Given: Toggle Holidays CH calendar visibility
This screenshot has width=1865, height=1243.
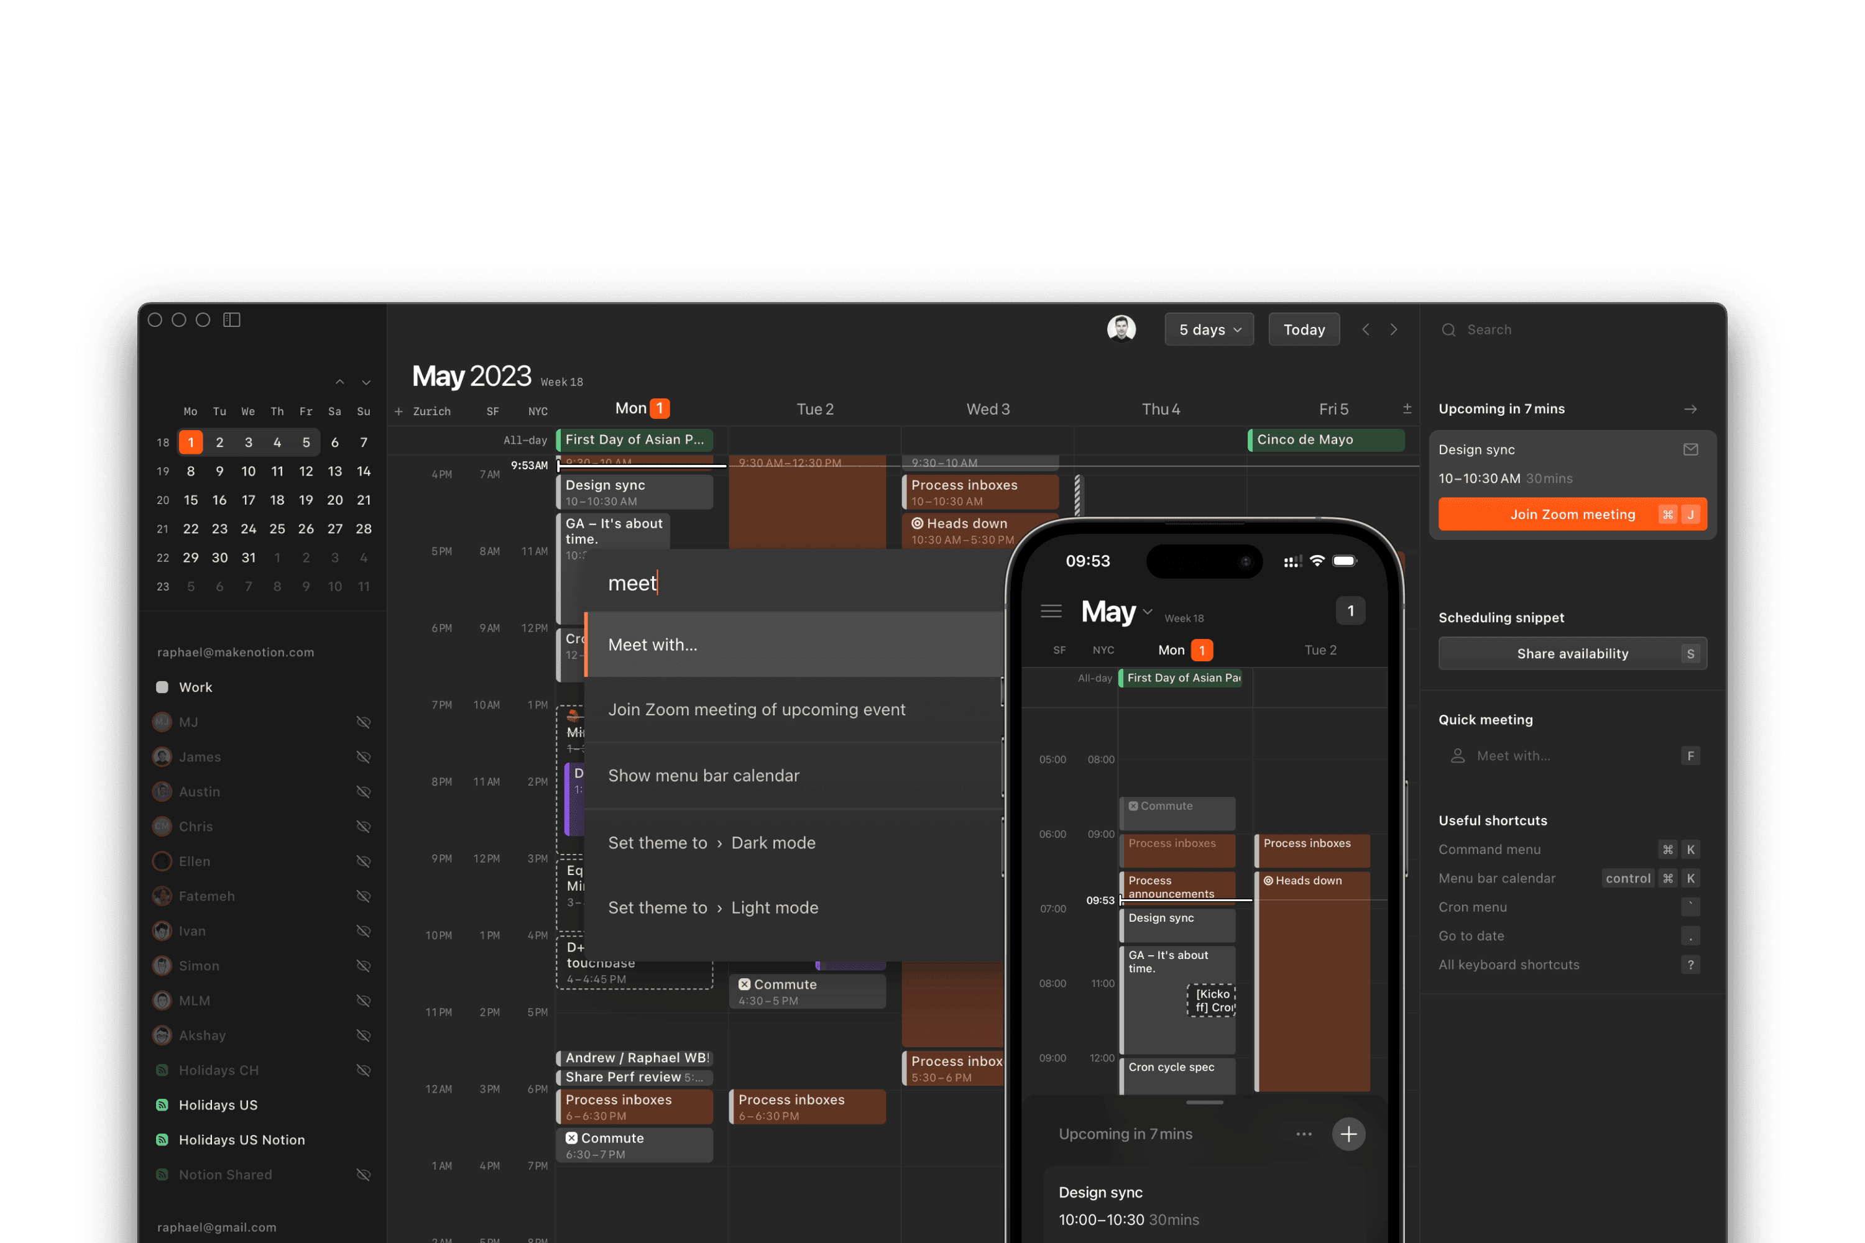Looking at the screenshot, I should click(364, 1070).
